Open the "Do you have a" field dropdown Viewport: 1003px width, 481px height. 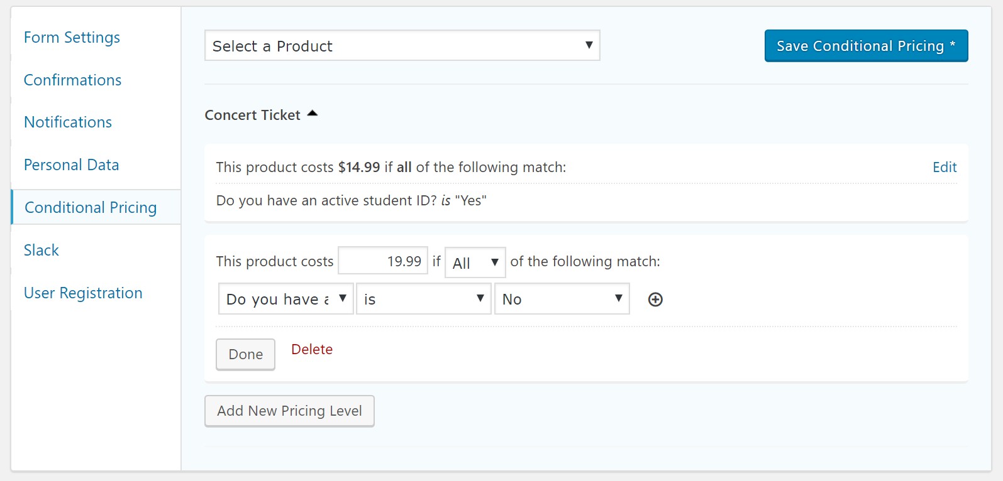coord(286,299)
